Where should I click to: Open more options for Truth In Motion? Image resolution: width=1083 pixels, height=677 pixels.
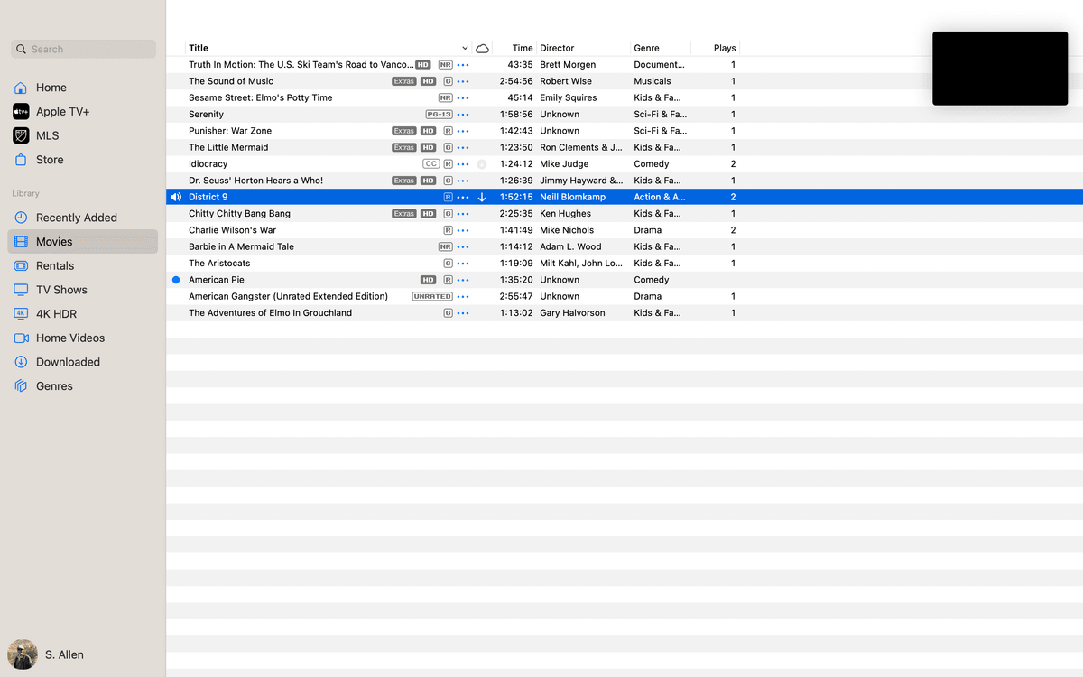click(x=463, y=65)
